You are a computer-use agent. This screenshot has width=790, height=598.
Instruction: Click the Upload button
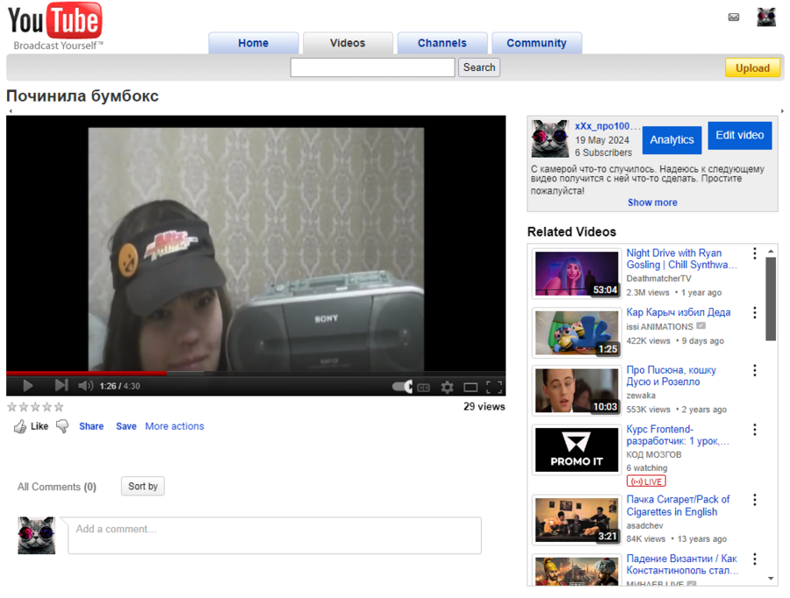click(753, 68)
